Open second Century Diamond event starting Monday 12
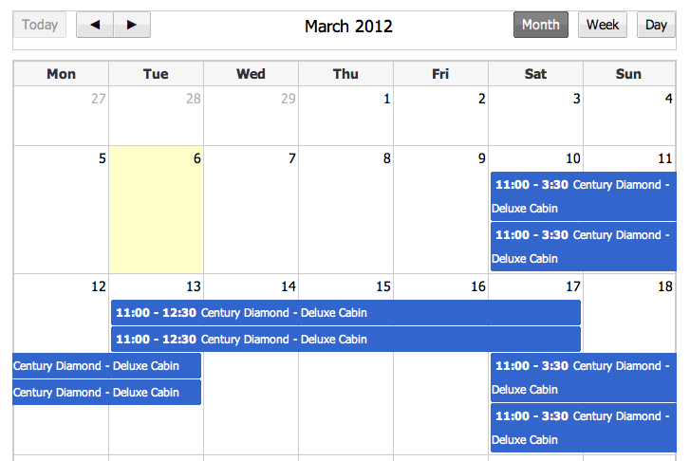This screenshot has width=690, height=461. click(107, 392)
